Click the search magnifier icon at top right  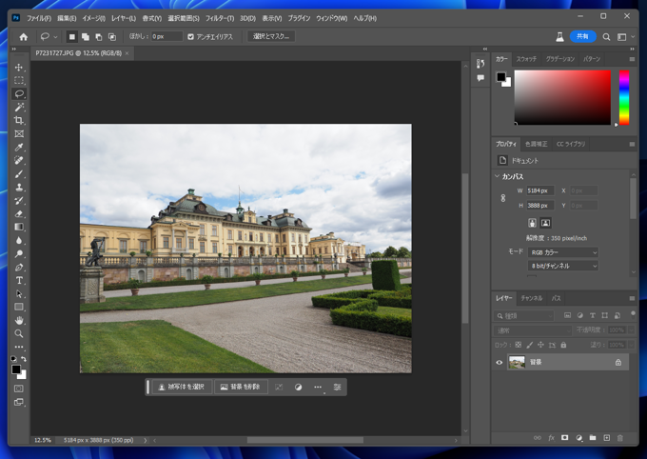tap(606, 37)
